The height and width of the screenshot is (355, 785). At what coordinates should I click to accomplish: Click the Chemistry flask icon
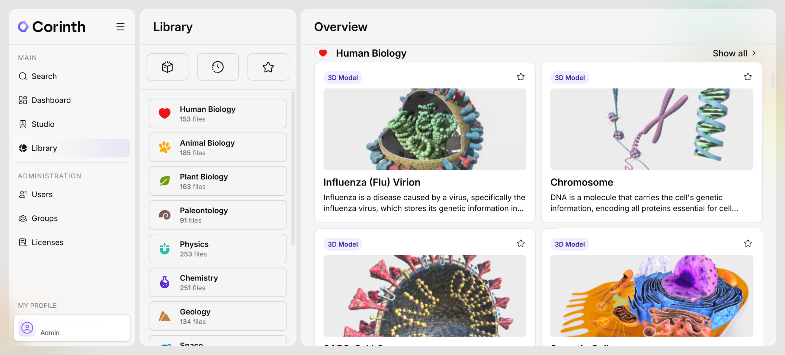point(165,283)
